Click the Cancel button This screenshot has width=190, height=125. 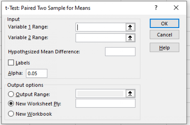pos(164,35)
